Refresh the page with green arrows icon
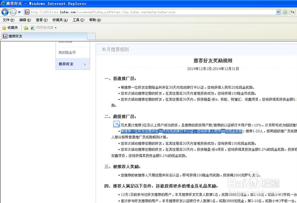The width and height of the screenshot is (297, 203). point(293,12)
